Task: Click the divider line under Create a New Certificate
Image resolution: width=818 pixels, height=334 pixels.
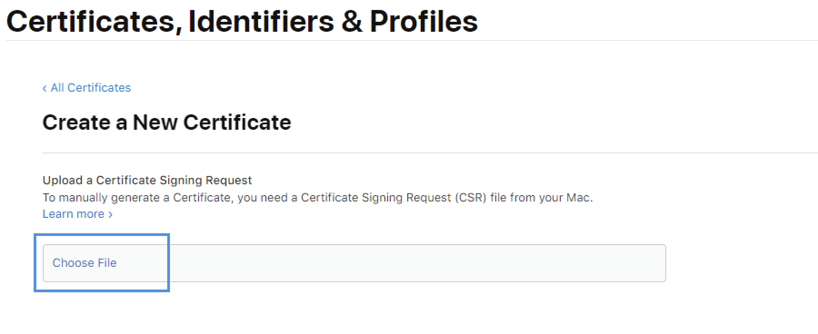Action: coord(409,153)
